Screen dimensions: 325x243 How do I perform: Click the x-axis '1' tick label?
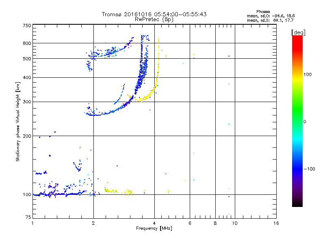32,223
